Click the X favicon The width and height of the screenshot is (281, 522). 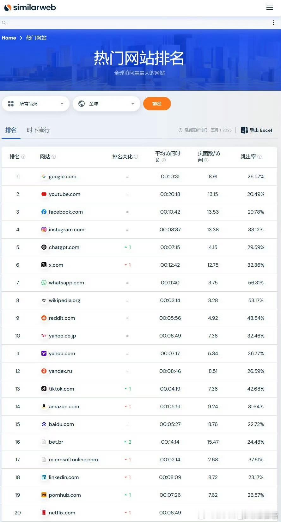click(44, 265)
